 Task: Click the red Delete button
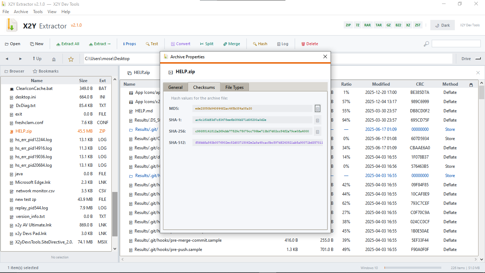310,44
